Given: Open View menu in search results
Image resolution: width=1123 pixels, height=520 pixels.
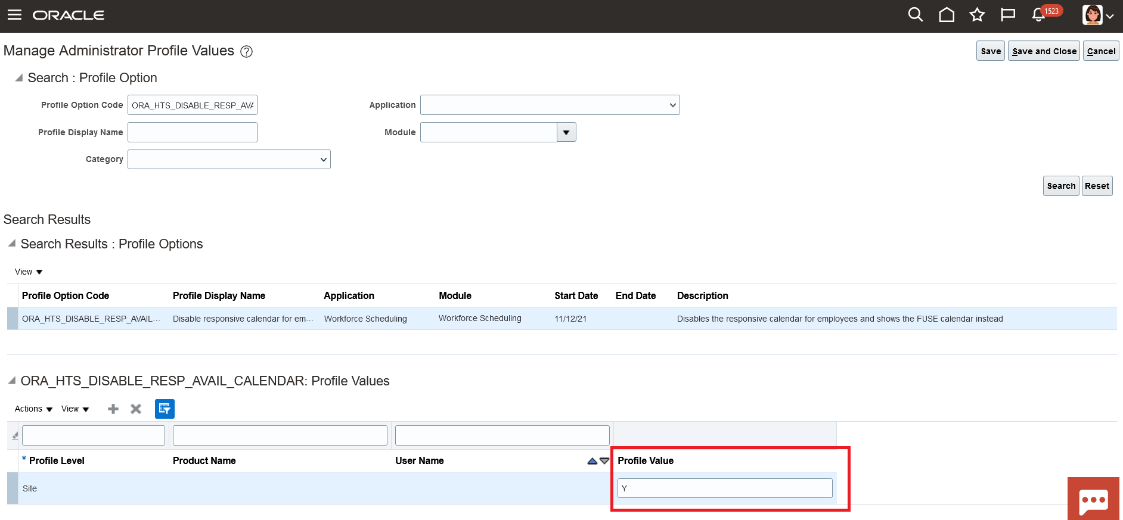Looking at the screenshot, I should [29, 272].
